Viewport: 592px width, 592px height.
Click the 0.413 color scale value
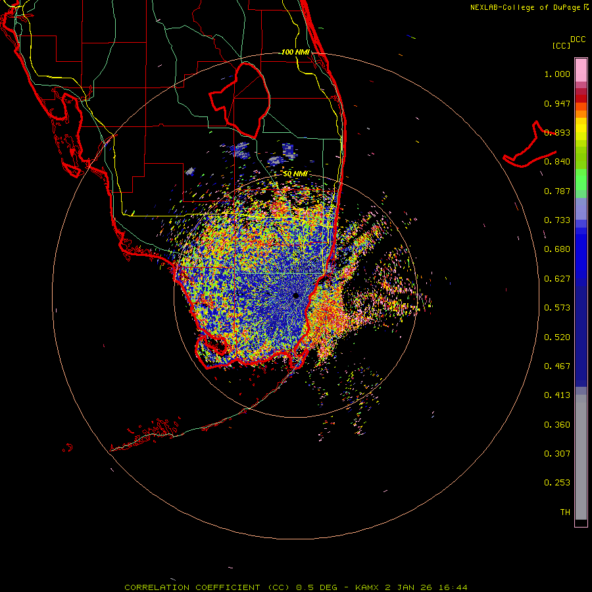(557, 395)
